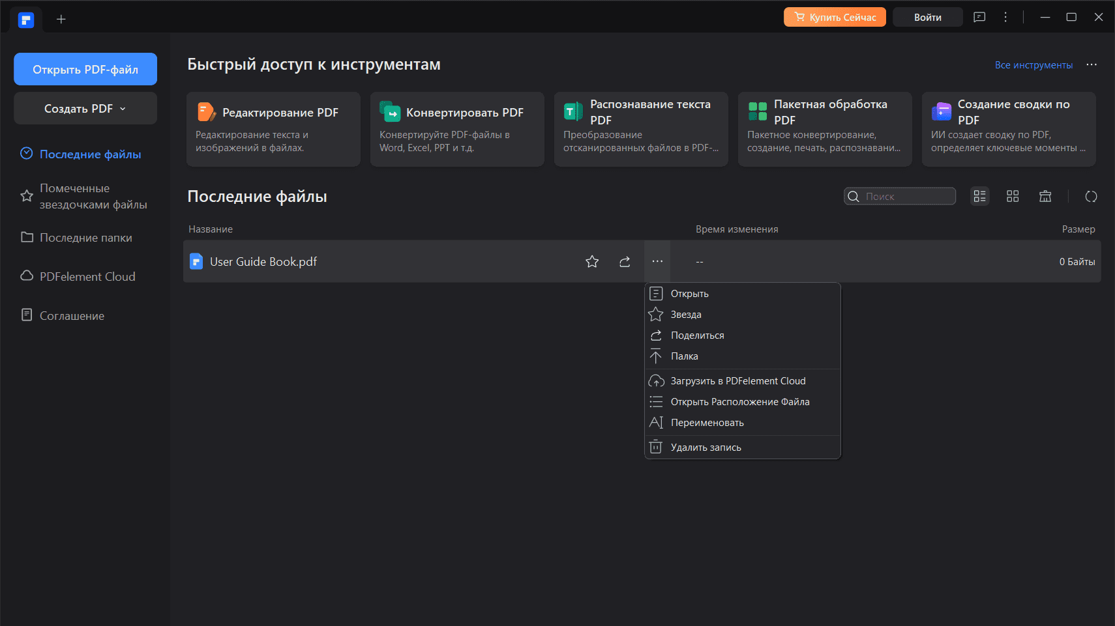Click Открыть PDF-файл button
The height and width of the screenshot is (626, 1115).
click(x=85, y=70)
